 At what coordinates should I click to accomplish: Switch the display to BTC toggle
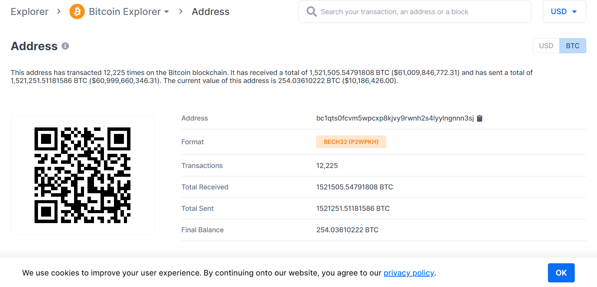tap(572, 46)
